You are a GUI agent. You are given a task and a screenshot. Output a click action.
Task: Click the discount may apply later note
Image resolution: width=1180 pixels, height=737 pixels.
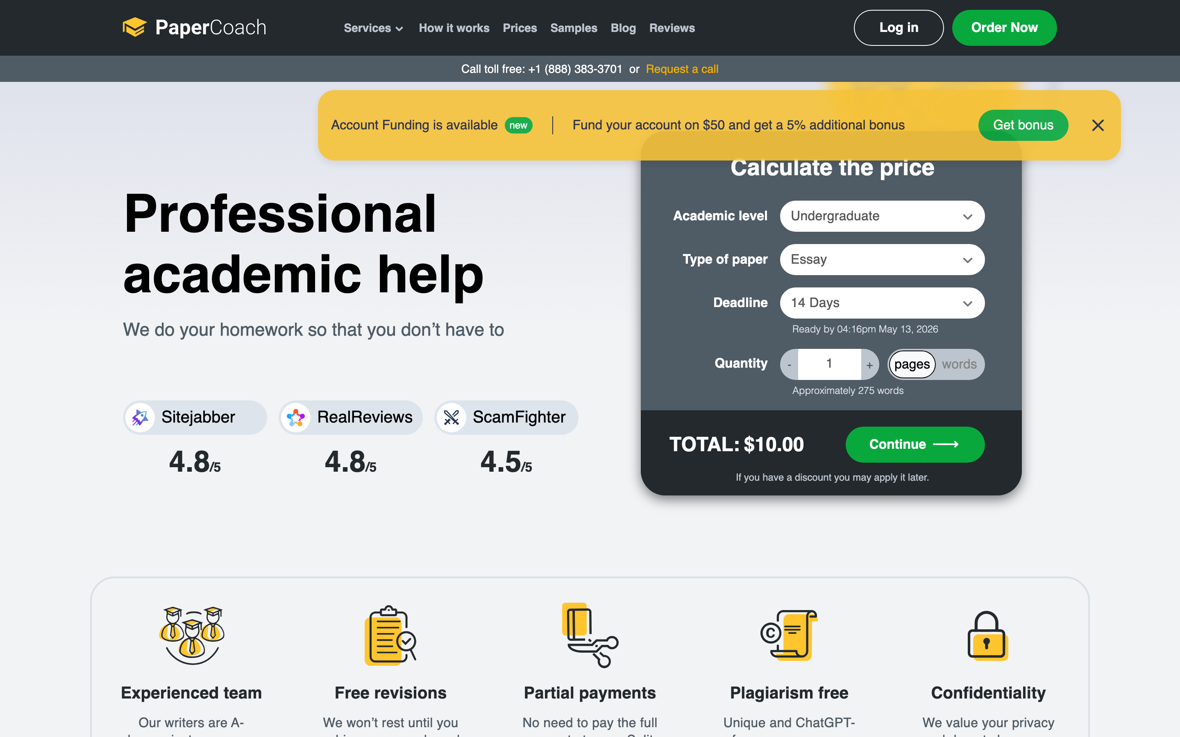pos(832,477)
